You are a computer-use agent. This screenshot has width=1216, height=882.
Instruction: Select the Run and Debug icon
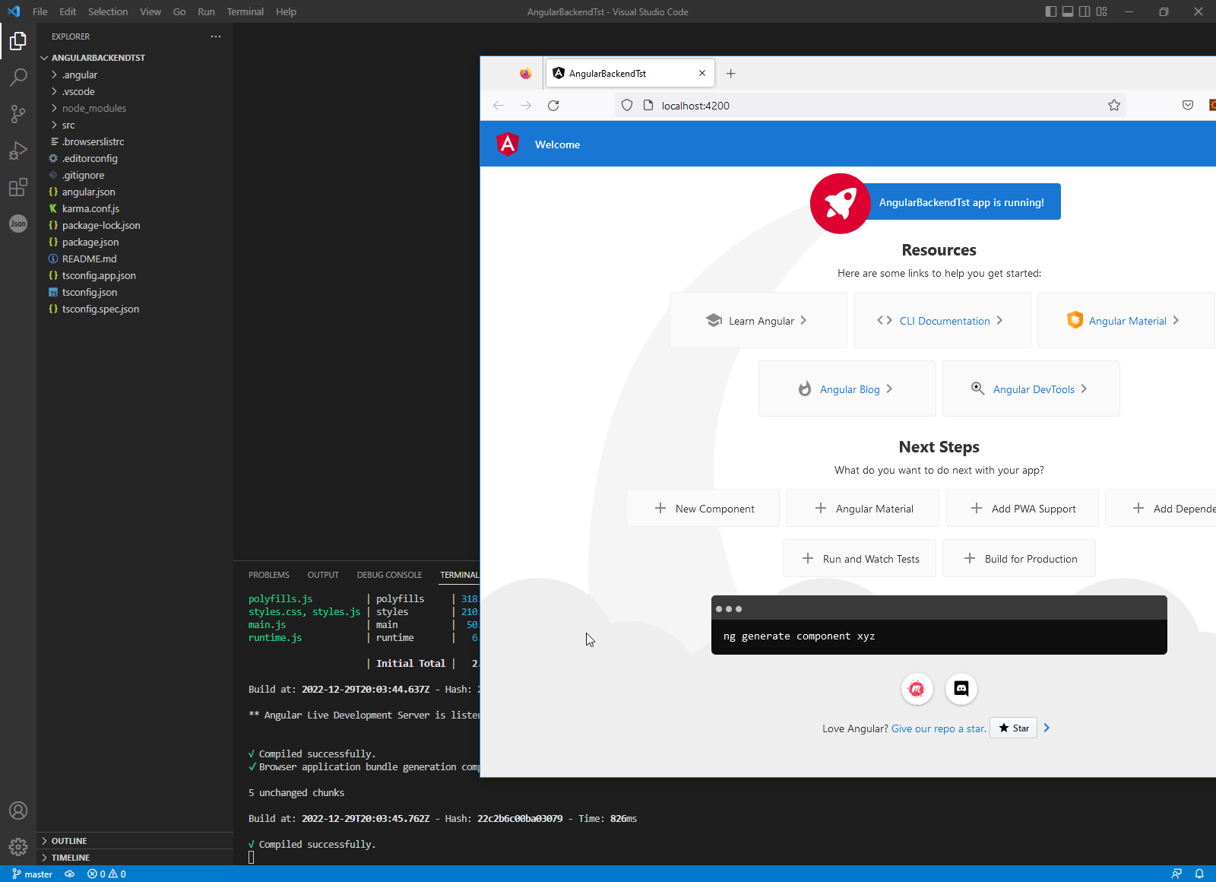coord(18,150)
